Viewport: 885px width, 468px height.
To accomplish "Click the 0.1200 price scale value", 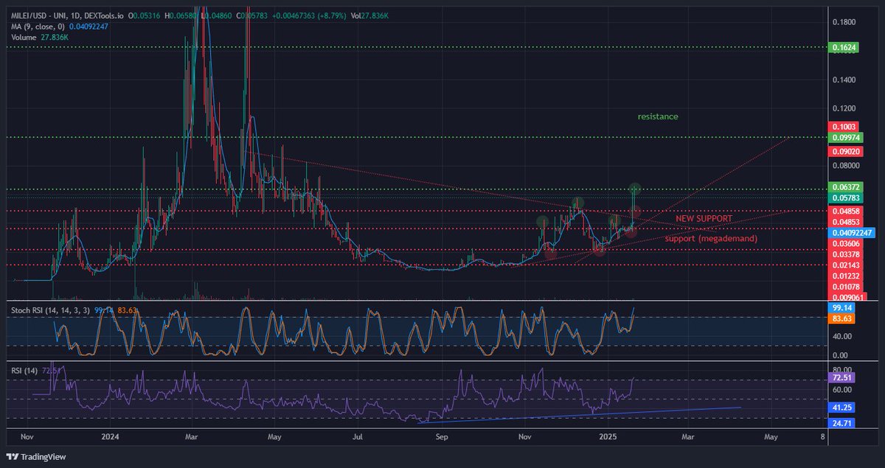I will click(845, 108).
